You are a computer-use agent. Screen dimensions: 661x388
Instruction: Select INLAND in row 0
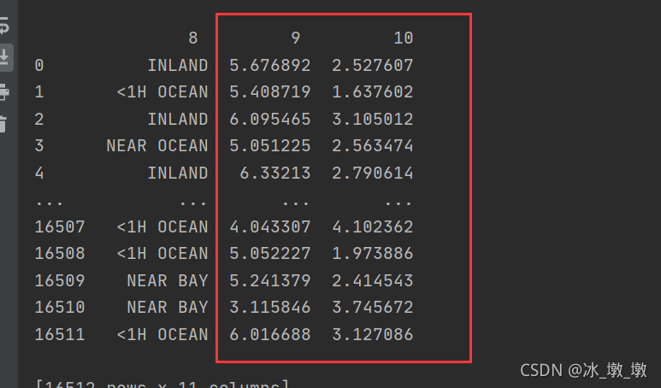tap(178, 65)
